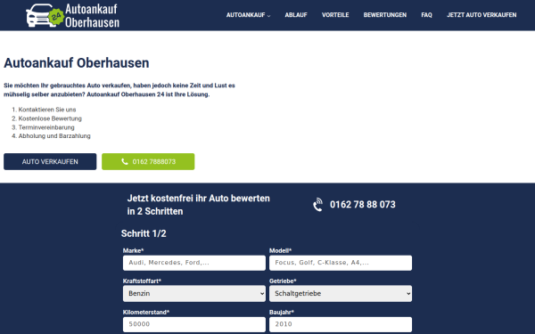Screen dimensions: 535x334
Task: Click the 'Schritt 1/2' heading
Action: [x=144, y=233]
